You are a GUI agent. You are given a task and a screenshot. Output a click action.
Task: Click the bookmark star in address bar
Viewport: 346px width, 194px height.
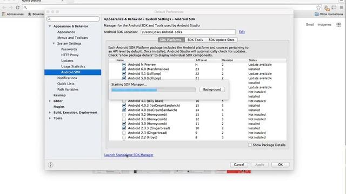click(x=318, y=8)
